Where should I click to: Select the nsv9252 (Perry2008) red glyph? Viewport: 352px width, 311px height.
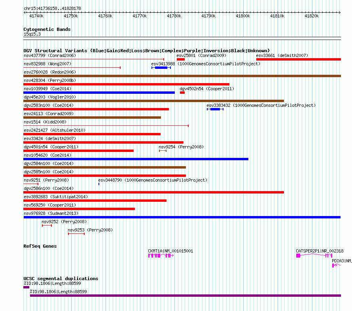pyautogui.click(x=47, y=226)
